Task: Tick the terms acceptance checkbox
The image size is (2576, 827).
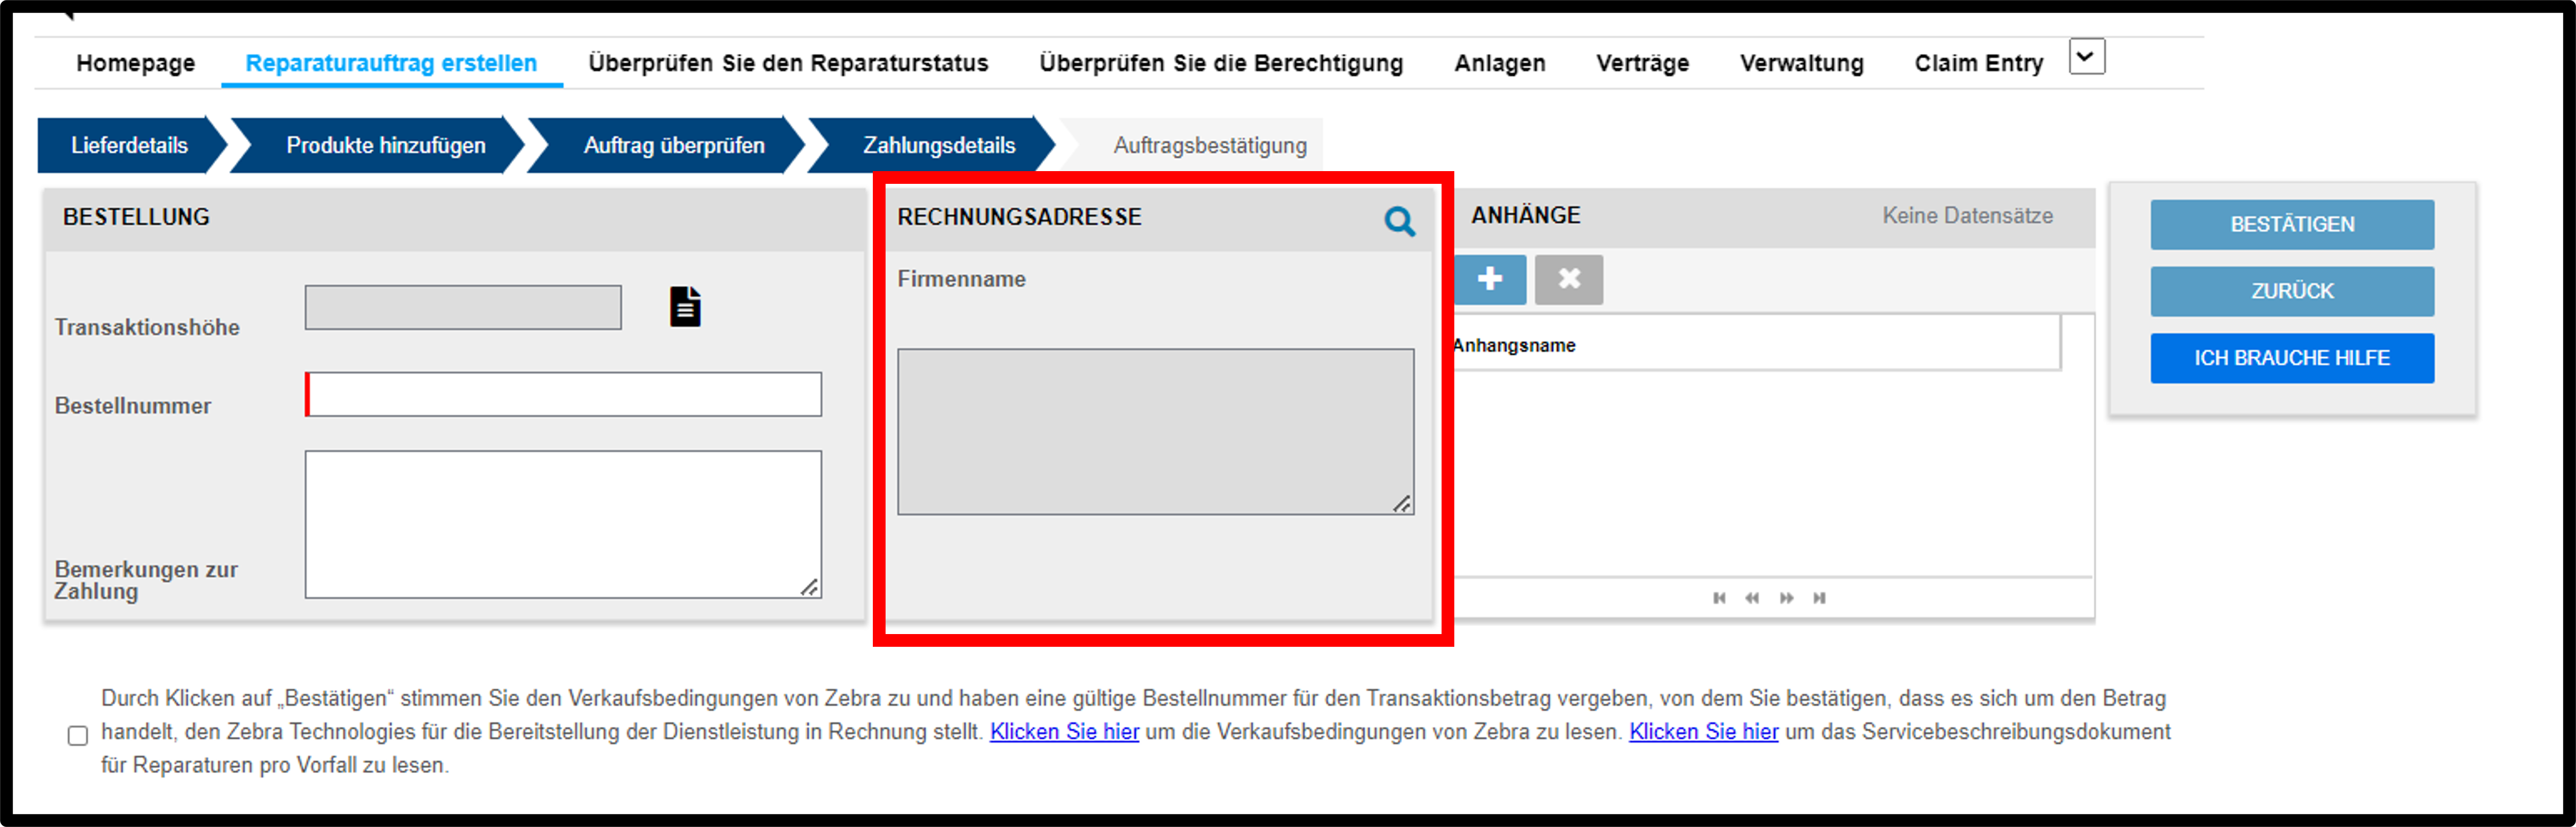Action: click(78, 735)
